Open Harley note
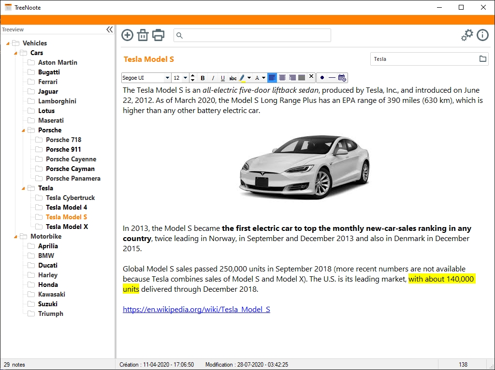The width and height of the screenshot is (495, 370). coord(48,275)
